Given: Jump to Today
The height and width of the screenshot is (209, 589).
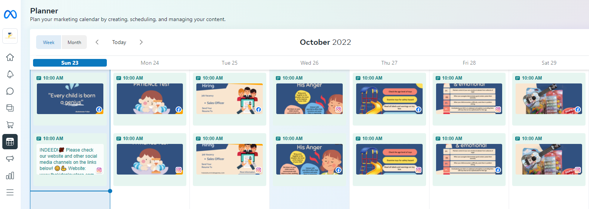Looking at the screenshot, I should 119,42.
